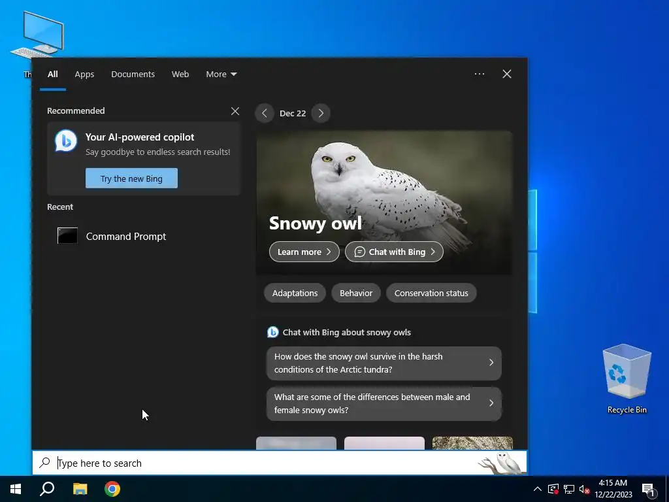This screenshot has width=669, height=502.
Task: Launch Google Chrome from the taskbar
Action: [x=112, y=489]
